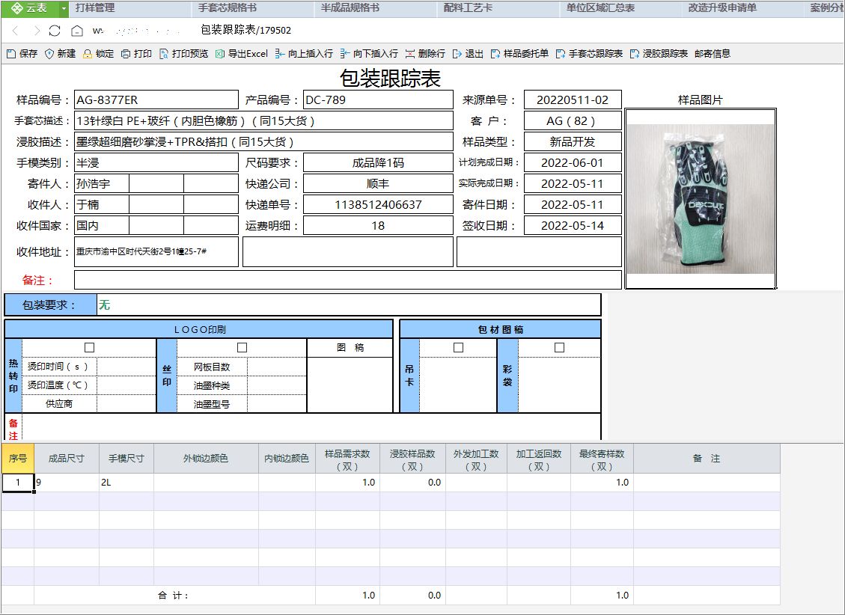
Task: Lock the record with 锁定 icon
Action: tap(88, 54)
